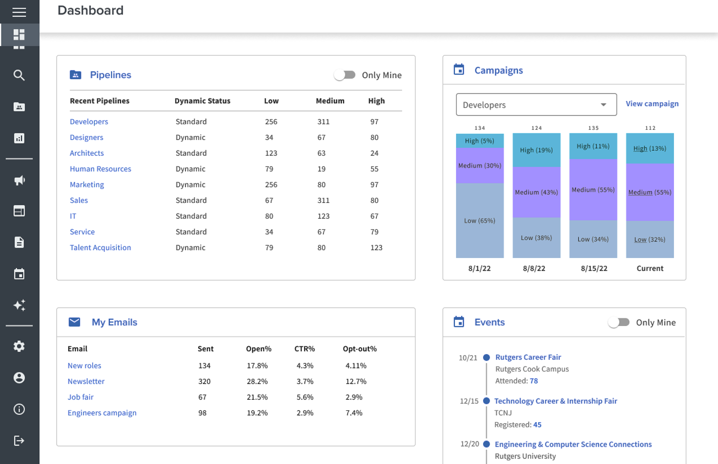Toggle Only Mine for Events
Viewport: 718px width, 464px height.
click(619, 322)
